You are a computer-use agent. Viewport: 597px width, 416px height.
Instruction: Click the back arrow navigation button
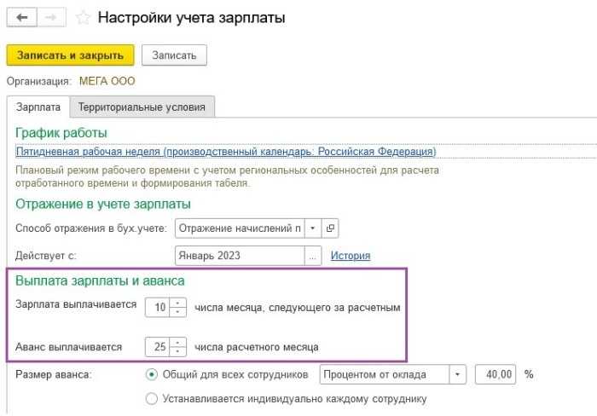pyautogui.click(x=21, y=18)
